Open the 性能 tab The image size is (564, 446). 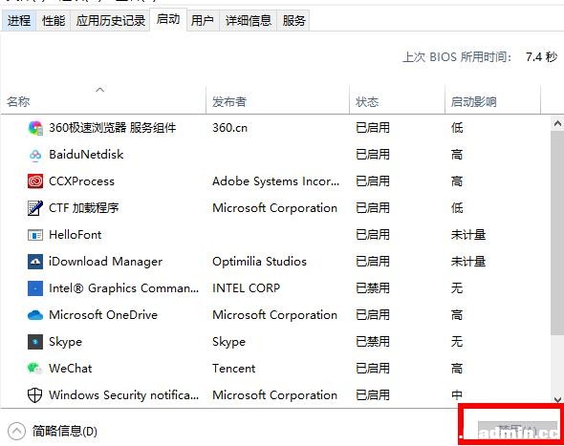point(54,20)
